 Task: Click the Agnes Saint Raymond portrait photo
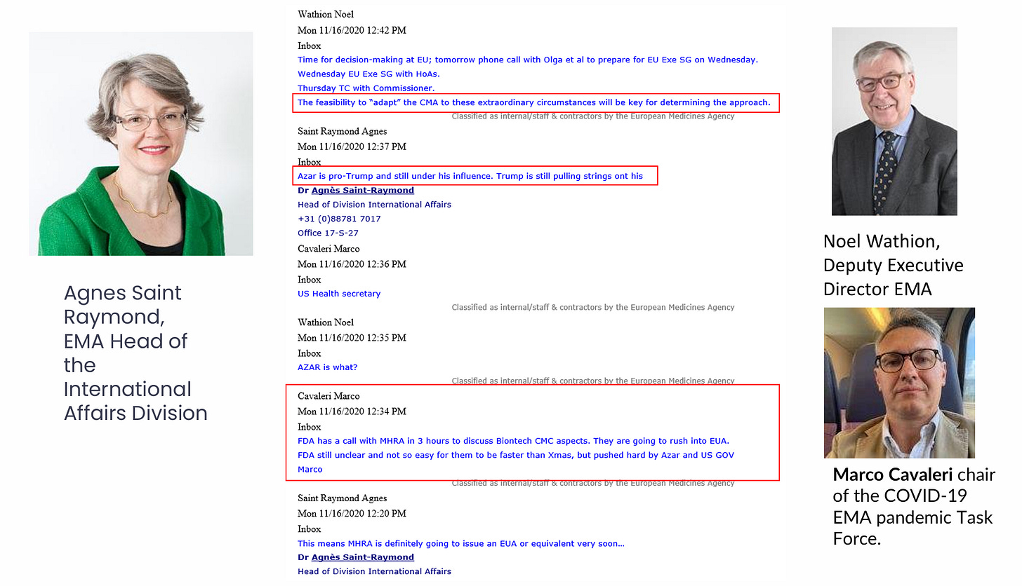tap(141, 144)
